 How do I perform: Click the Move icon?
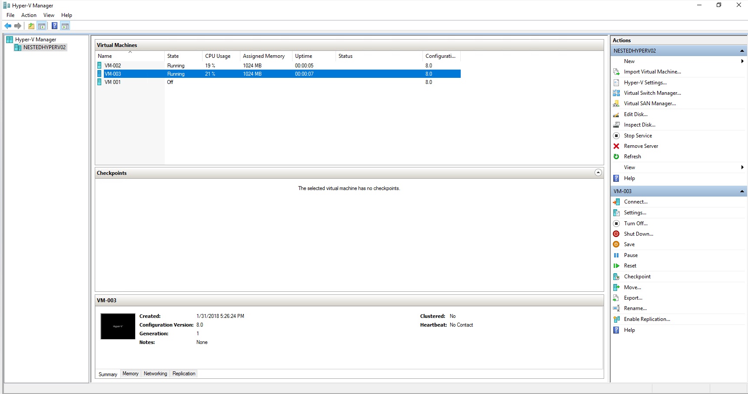click(x=616, y=287)
